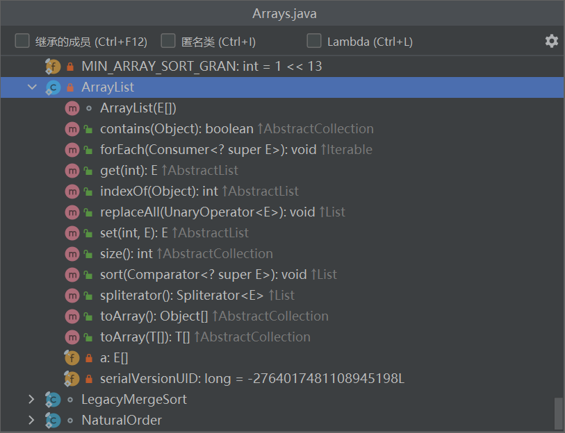Expand the NaturalOrder node

pos(31,420)
